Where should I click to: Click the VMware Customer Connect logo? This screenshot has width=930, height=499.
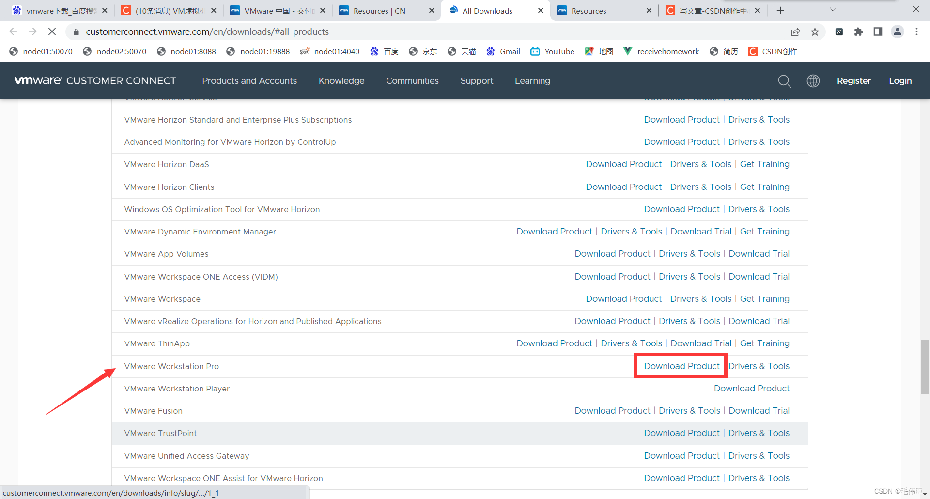[x=95, y=81]
